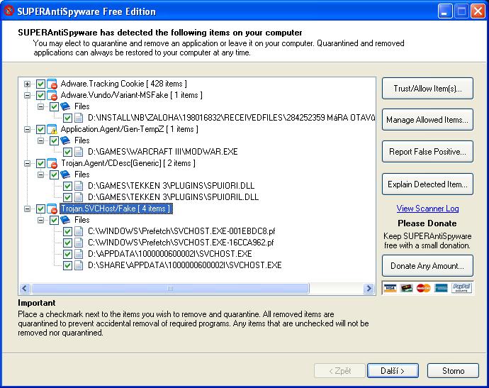Click Report False Positive button
This screenshot has width=489, height=388.
click(x=427, y=152)
